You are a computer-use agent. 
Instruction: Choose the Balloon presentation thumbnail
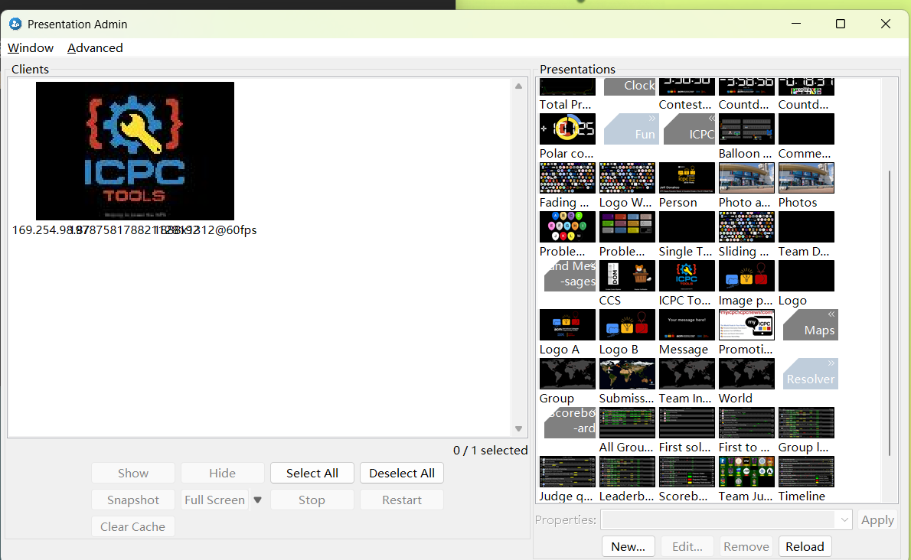point(746,129)
